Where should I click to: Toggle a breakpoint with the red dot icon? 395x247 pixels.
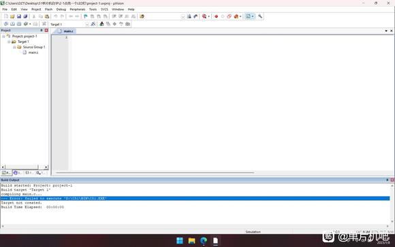tap(216, 16)
